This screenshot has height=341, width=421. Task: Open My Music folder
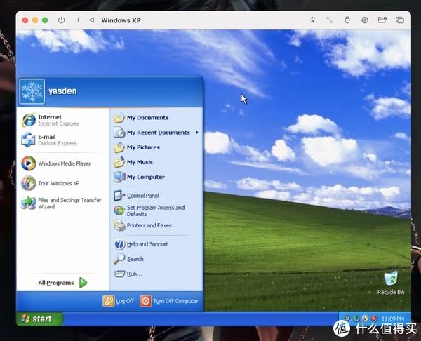tap(156, 162)
